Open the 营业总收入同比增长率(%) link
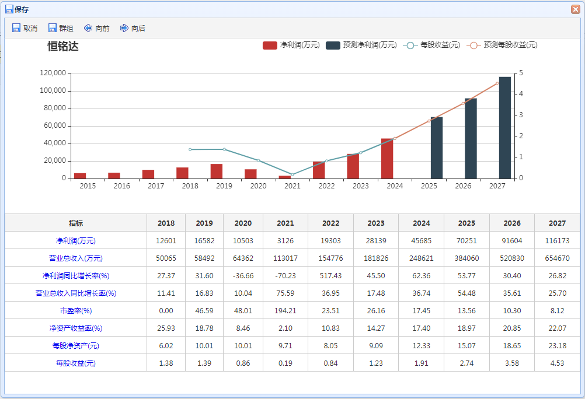Viewport: 585px width, 399px height. pyautogui.click(x=76, y=293)
